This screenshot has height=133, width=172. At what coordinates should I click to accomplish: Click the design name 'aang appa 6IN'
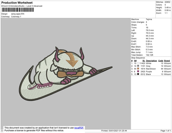(x=17, y=14)
